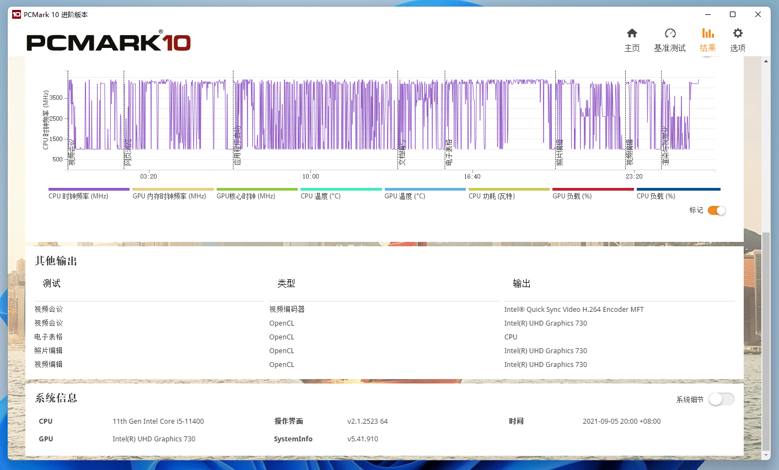779x470 pixels.
Task: Enable the 系统细节 toggle
Action: point(721,399)
